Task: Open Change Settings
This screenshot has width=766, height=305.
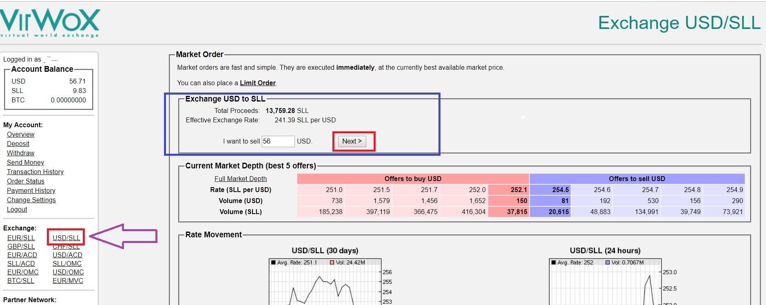Action: click(x=31, y=200)
